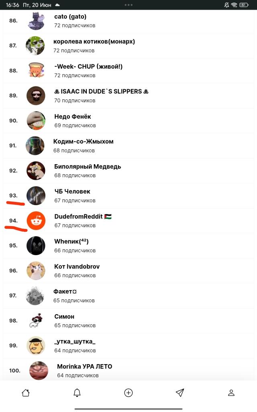Tap the battery indicator in status bar

click(244, 5)
